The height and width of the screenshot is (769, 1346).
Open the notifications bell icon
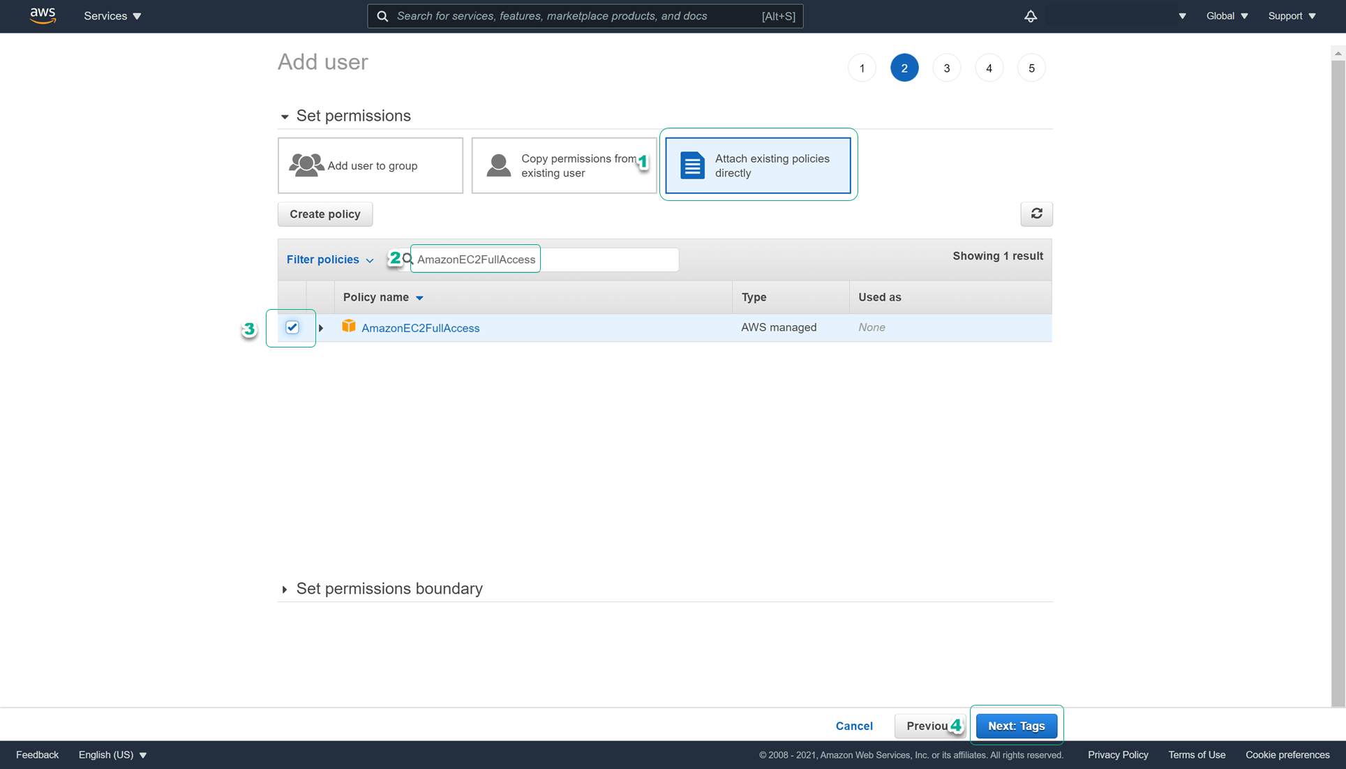click(x=1031, y=16)
